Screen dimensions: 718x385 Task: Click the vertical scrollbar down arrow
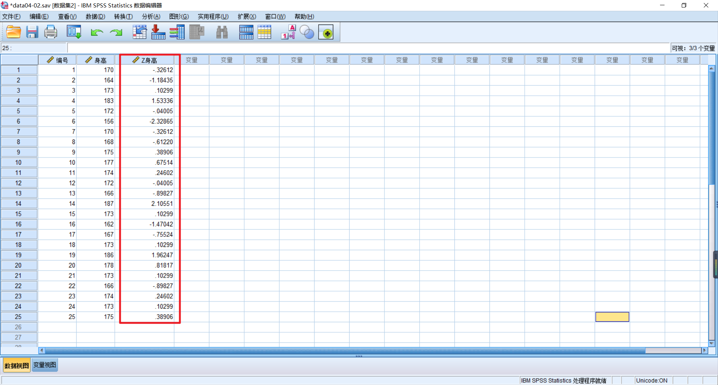[712, 343]
